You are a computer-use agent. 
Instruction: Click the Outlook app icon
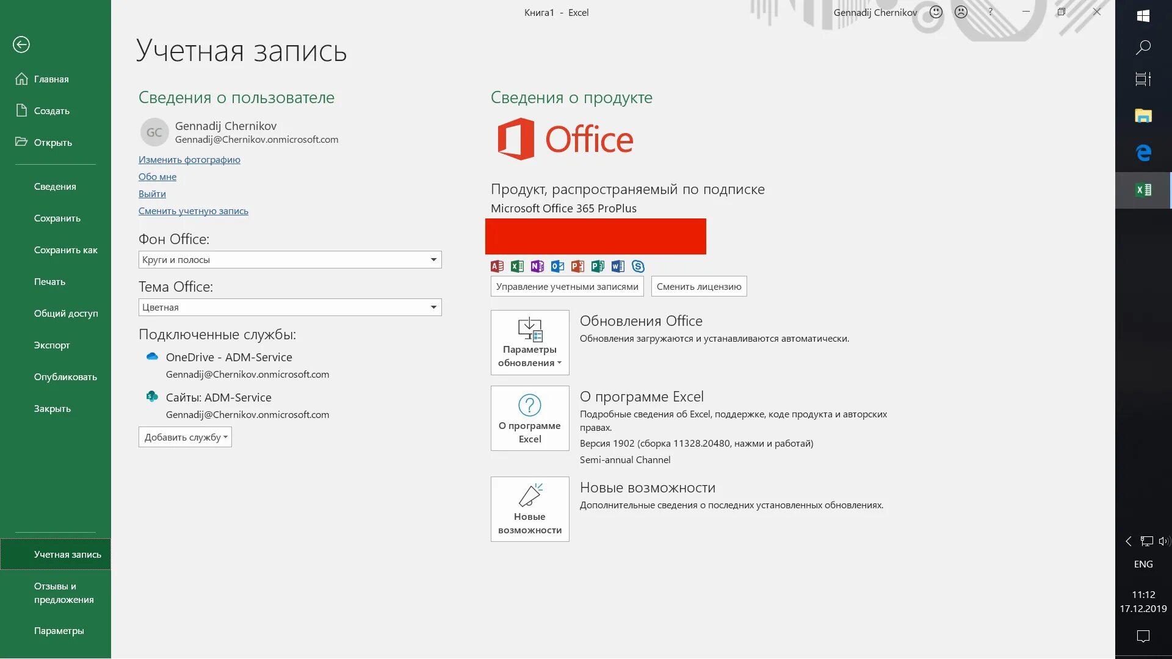[x=558, y=266]
